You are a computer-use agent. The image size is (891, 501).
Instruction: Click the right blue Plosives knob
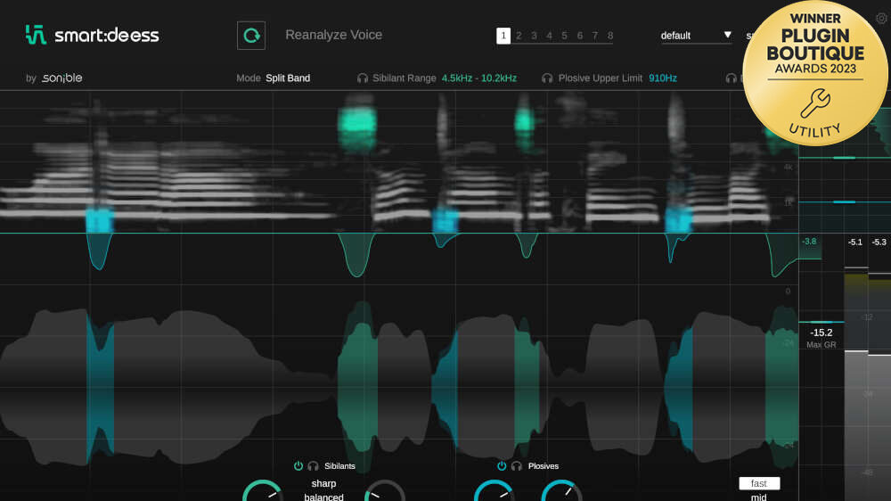tap(561, 491)
